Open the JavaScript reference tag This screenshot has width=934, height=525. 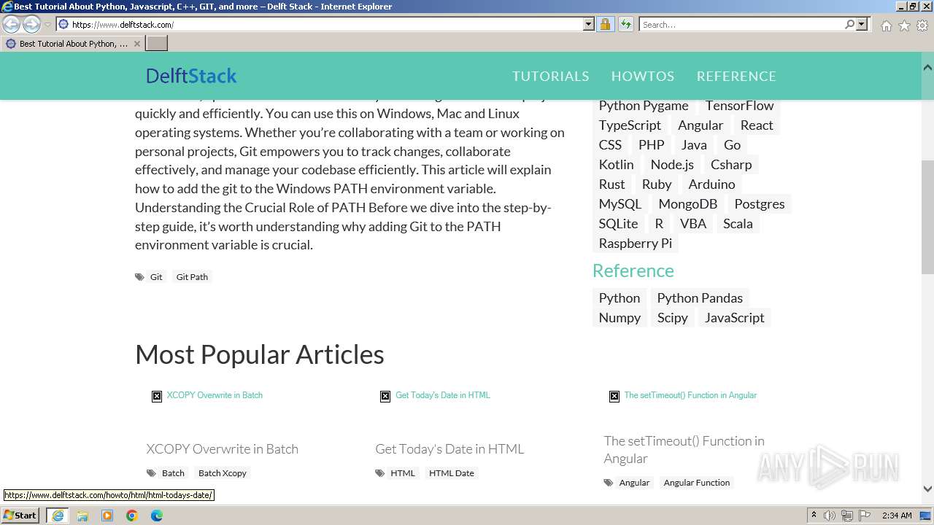coord(734,318)
